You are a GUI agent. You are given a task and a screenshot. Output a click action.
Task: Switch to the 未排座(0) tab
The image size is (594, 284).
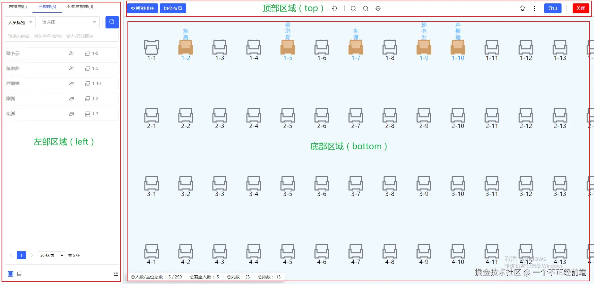(17, 6)
